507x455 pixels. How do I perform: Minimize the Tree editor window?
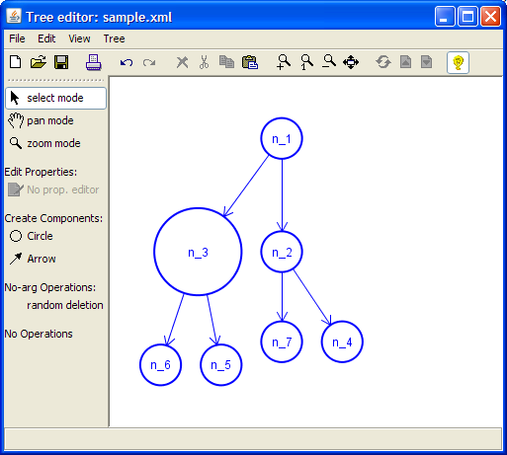click(445, 16)
